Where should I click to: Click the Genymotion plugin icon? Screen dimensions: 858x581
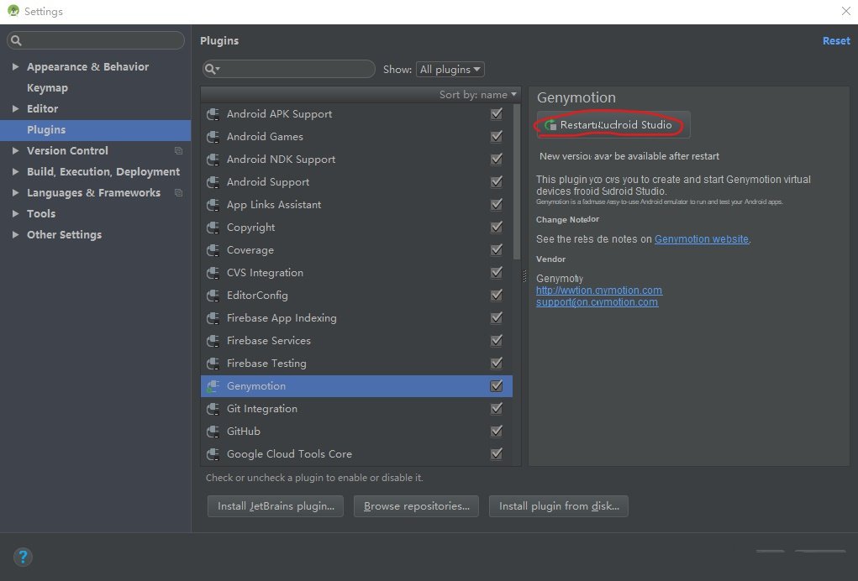click(213, 386)
